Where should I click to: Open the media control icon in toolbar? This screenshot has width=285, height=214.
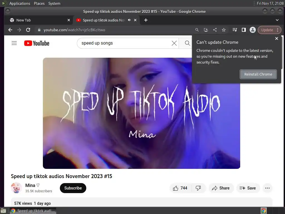pos(235,30)
